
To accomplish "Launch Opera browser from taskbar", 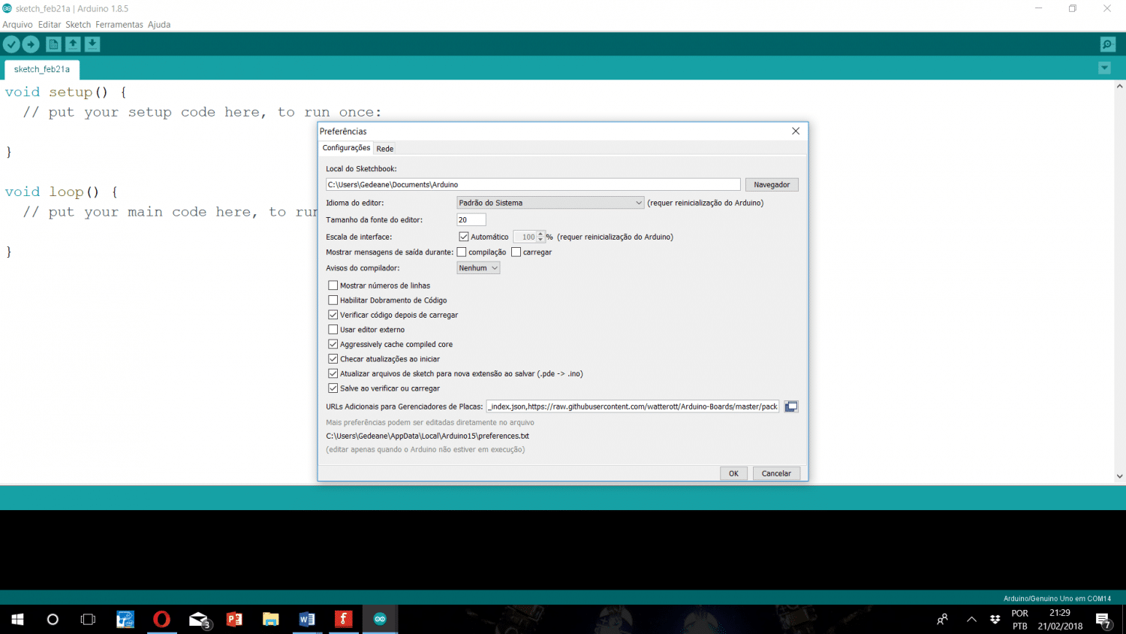I will tap(161, 620).
